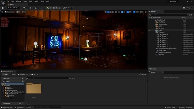Image resolution: width=194 pixels, height=109 pixels.
Task: Activate the scale gizmo tool
Action: [113, 12]
